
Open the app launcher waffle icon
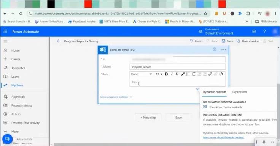pos(5,31)
